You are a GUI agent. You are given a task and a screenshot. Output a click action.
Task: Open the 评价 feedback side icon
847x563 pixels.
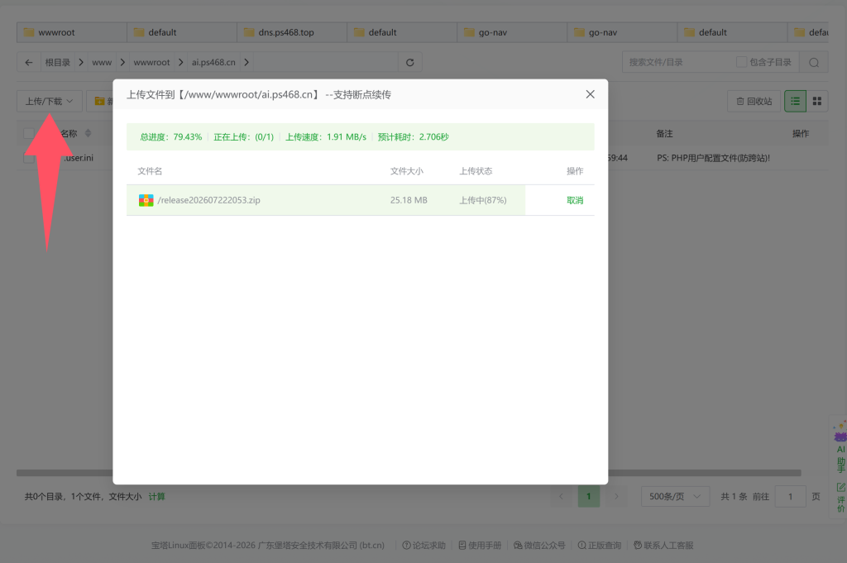pyautogui.click(x=840, y=498)
